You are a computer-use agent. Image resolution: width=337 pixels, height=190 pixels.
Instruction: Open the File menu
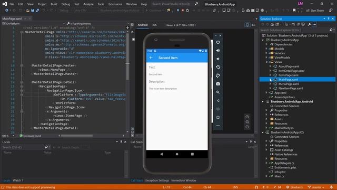[12, 4]
